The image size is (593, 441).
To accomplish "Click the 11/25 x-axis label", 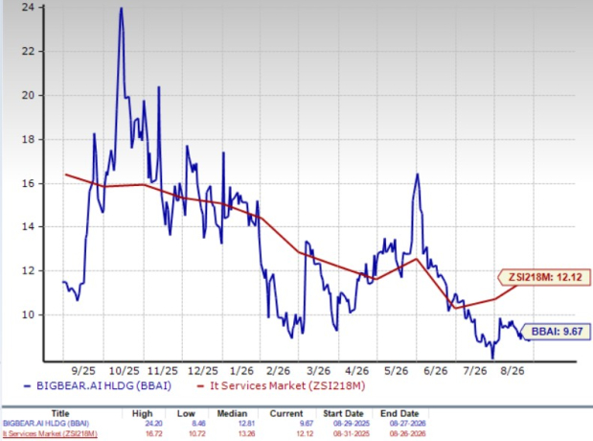I will [163, 371].
